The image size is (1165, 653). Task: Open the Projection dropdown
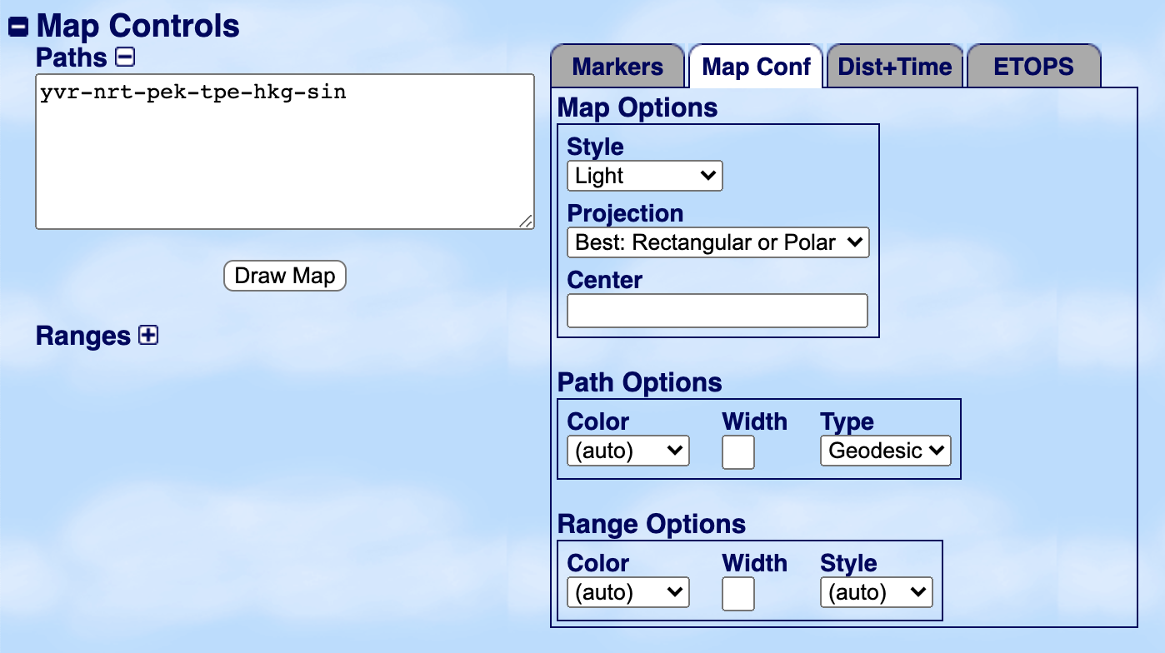point(717,243)
